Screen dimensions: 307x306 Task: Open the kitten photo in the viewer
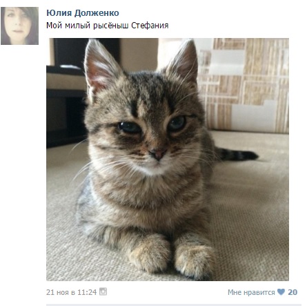(168, 160)
